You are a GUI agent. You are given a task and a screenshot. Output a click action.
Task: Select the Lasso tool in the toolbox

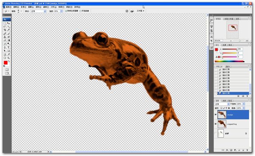tap(5, 27)
